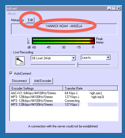Close the edcast window
The image size is (125, 138).
119,8
